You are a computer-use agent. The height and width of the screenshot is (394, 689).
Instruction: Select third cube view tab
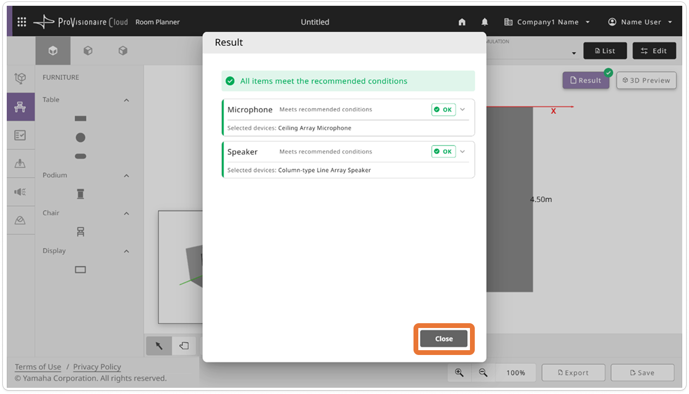[x=123, y=51]
